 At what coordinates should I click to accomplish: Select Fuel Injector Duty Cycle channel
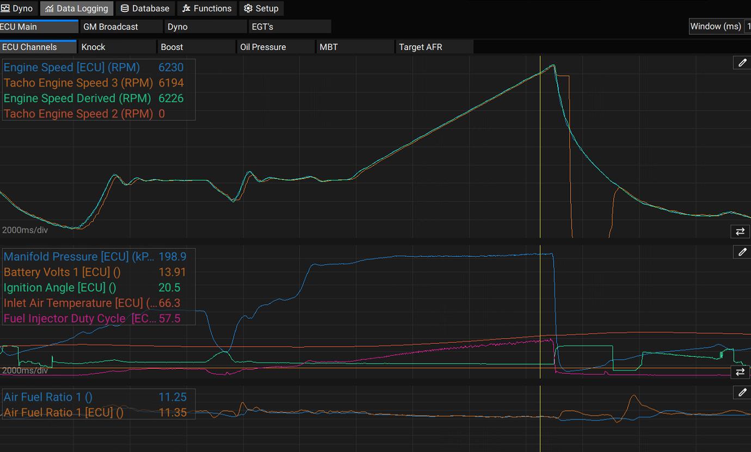pos(80,319)
